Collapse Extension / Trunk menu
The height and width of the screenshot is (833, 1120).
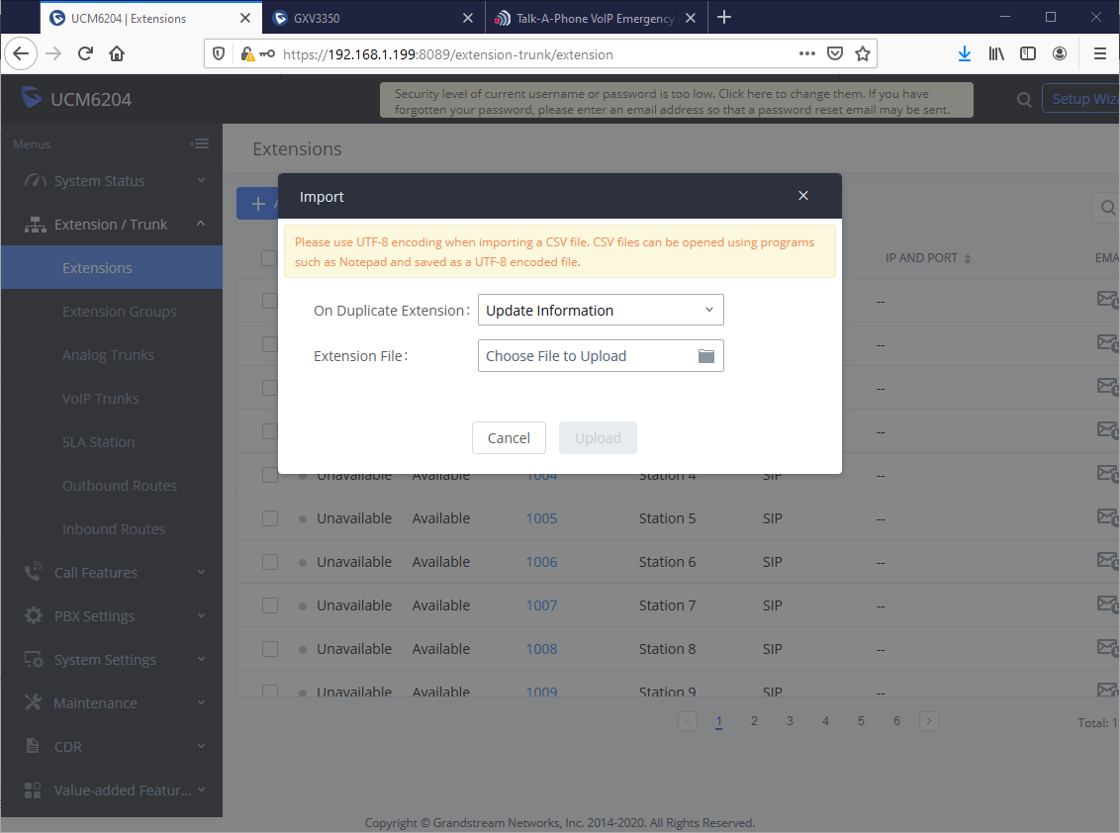pos(112,225)
